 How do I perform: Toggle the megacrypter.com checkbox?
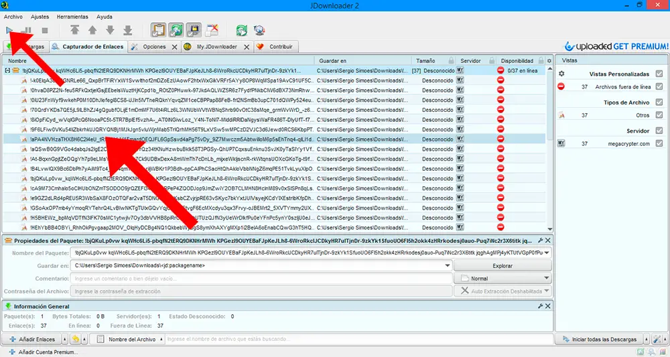[659, 143]
